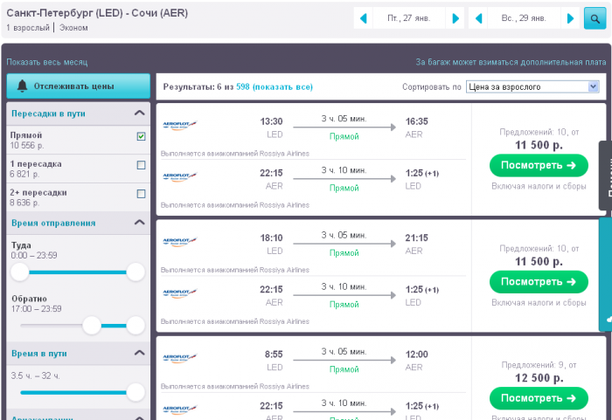Viewport: 612px width, 420px height.
Task: Click the return date field Вс., 29 янв.
Action: pyautogui.click(x=524, y=18)
